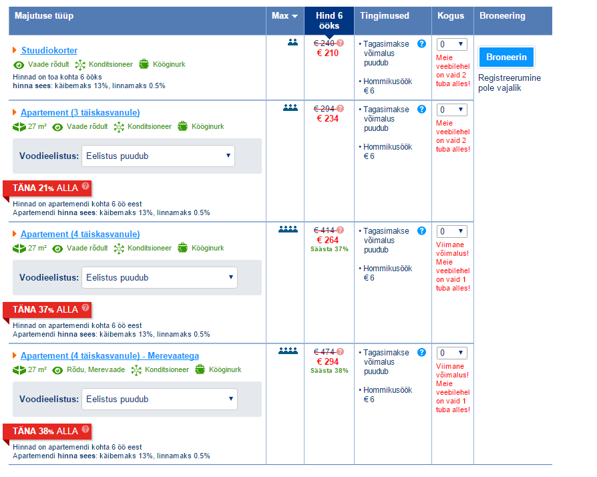Screen dimensions: 597x477
Task: Click blue question icon in Studiokorter conditions
Action: (421, 44)
